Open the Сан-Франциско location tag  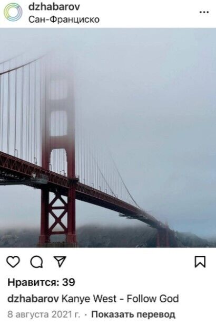click(64, 20)
